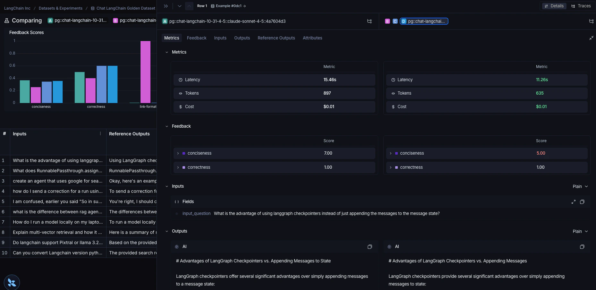Select row 3 input about google search agent

[58, 181]
